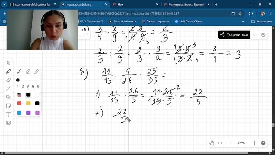Screen dimensions: 275x155
Task: Select the cursor selection tool
Action: point(9,63)
